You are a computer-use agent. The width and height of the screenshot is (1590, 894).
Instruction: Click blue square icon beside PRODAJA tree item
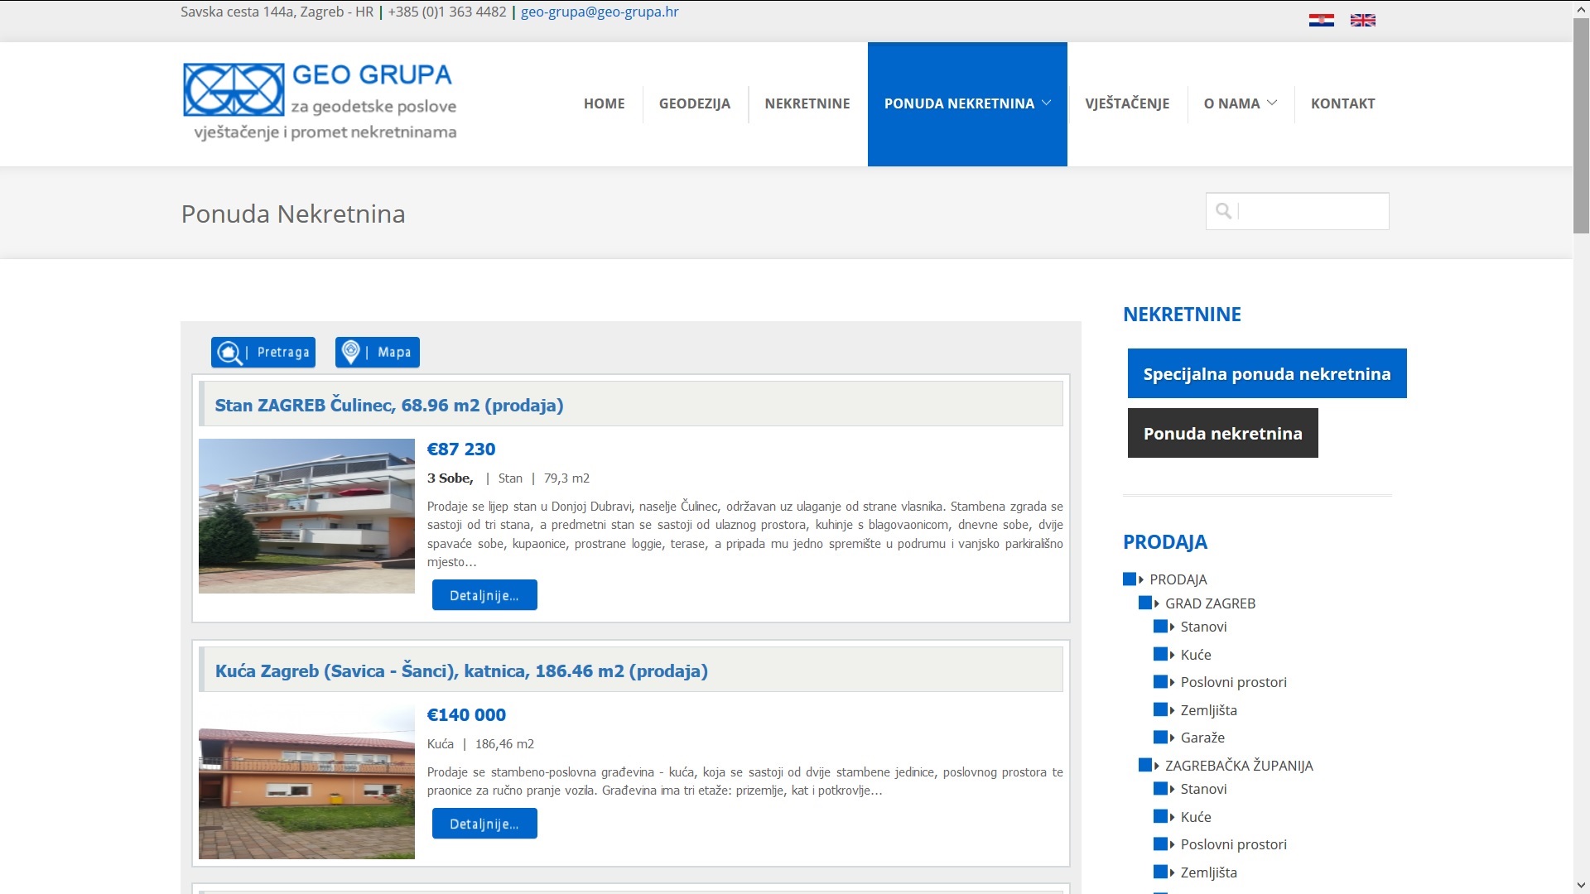(1130, 579)
